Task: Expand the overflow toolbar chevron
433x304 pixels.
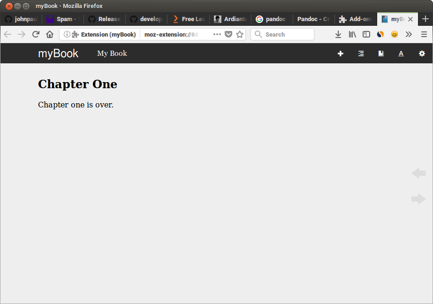Action: coord(409,34)
